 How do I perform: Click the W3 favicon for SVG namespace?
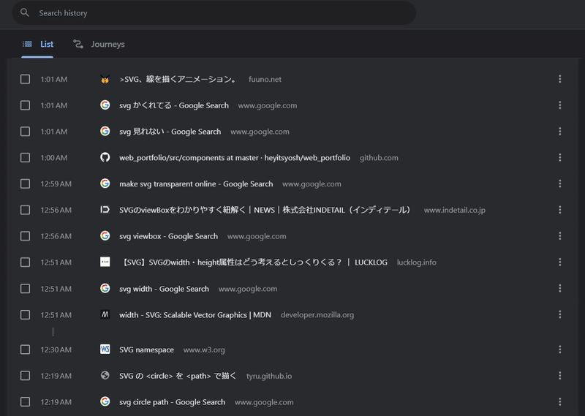105,350
